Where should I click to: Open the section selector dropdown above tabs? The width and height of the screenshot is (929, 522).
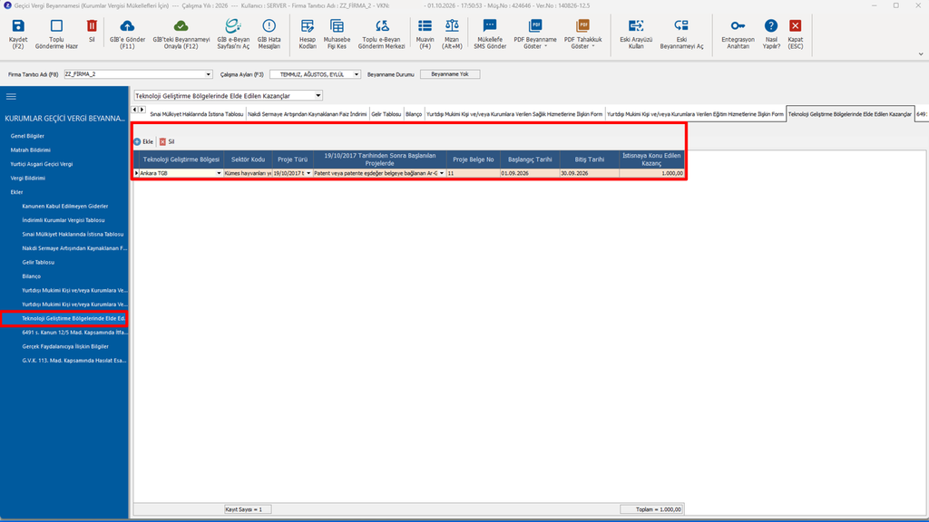click(318, 96)
